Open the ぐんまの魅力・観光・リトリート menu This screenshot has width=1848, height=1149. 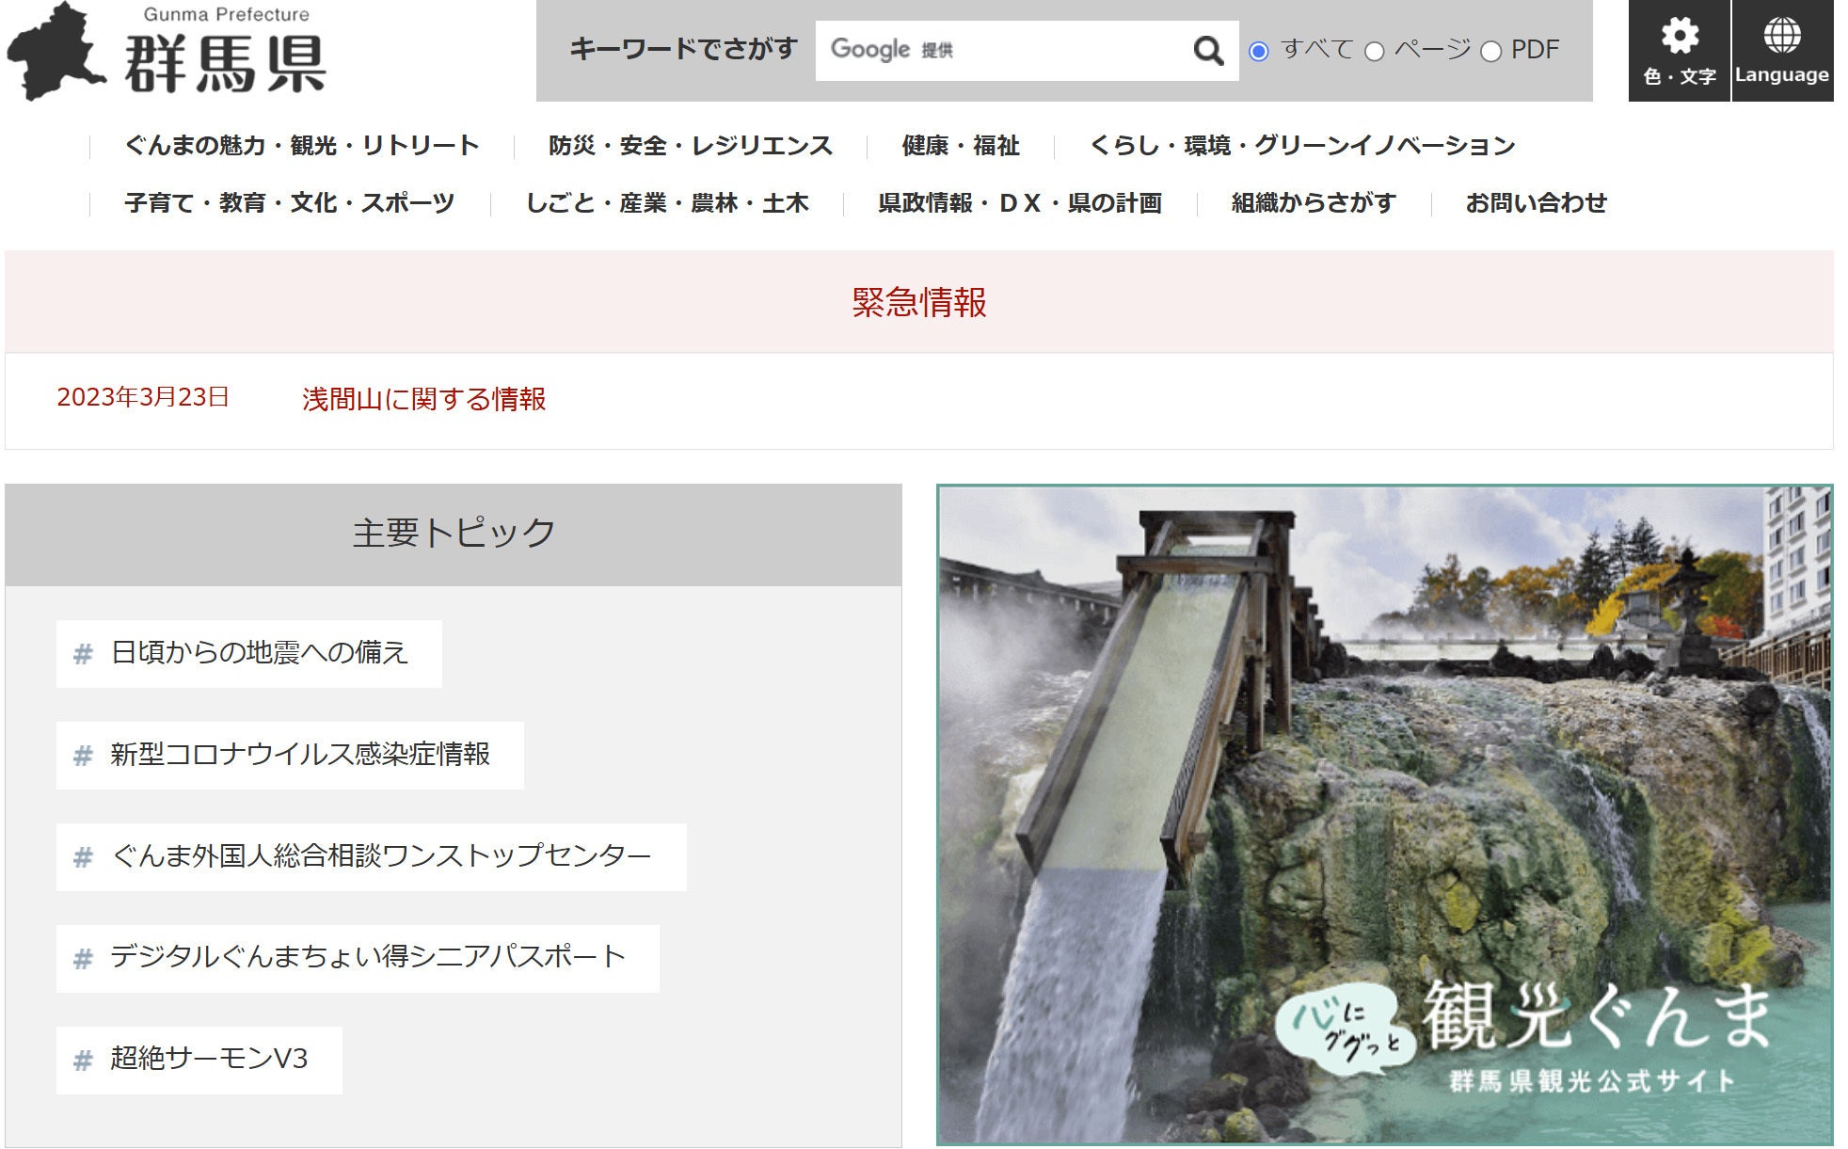pyautogui.click(x=301, y=146)
